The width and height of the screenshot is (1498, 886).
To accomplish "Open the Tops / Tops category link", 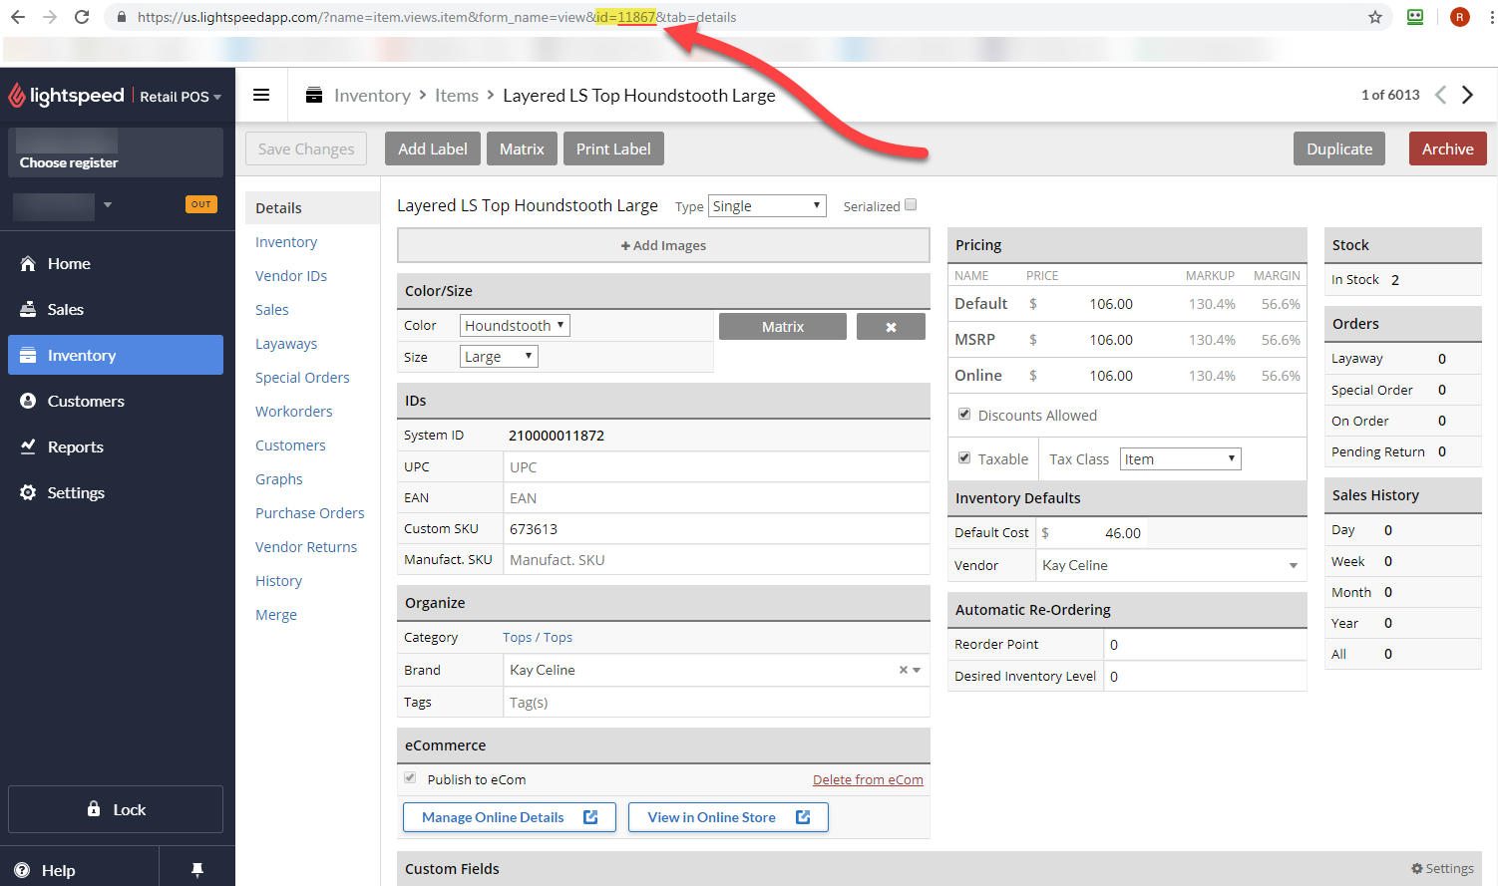I will 538,637.
